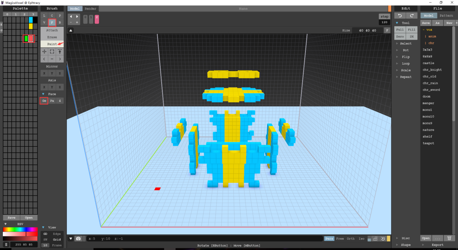The width and height of the screenshot is (458, 250).
Task: Expand the Misc section
Action: click(x=406, y=238)
